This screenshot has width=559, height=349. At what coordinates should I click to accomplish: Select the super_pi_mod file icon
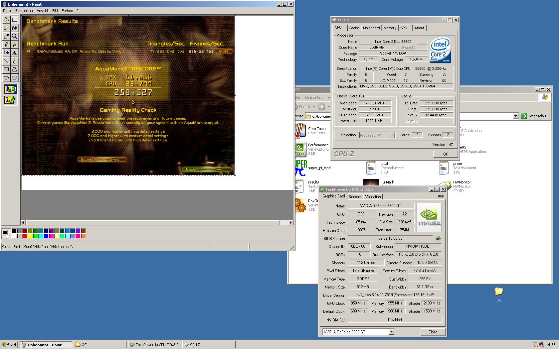(x=301, y=168)
